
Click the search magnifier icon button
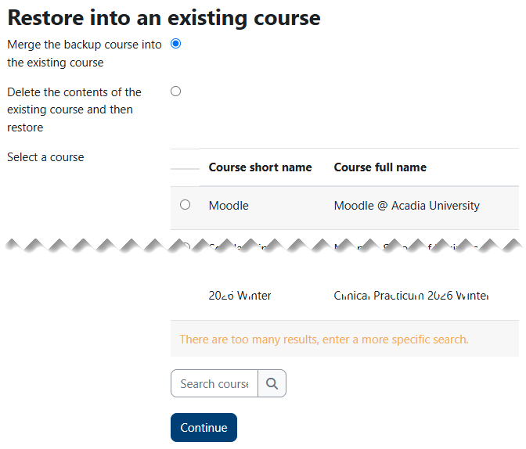tap(272, 383)
